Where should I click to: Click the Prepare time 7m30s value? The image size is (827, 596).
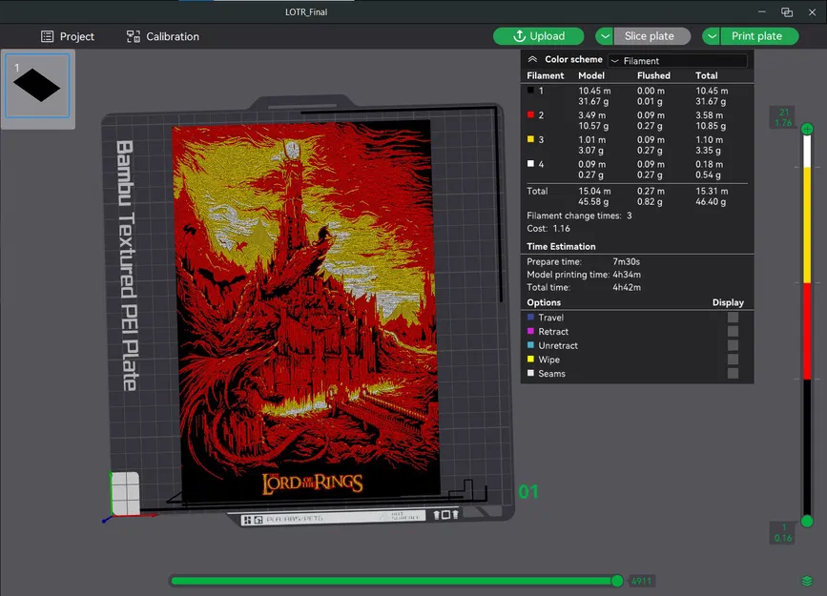626,261
